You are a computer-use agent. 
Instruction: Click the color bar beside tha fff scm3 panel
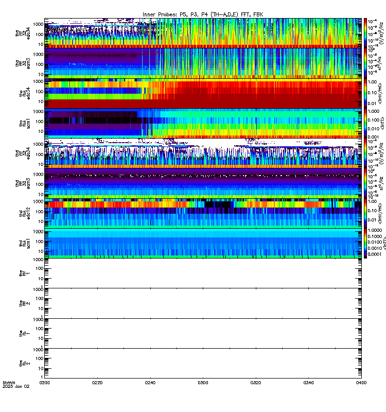[365, 63]
